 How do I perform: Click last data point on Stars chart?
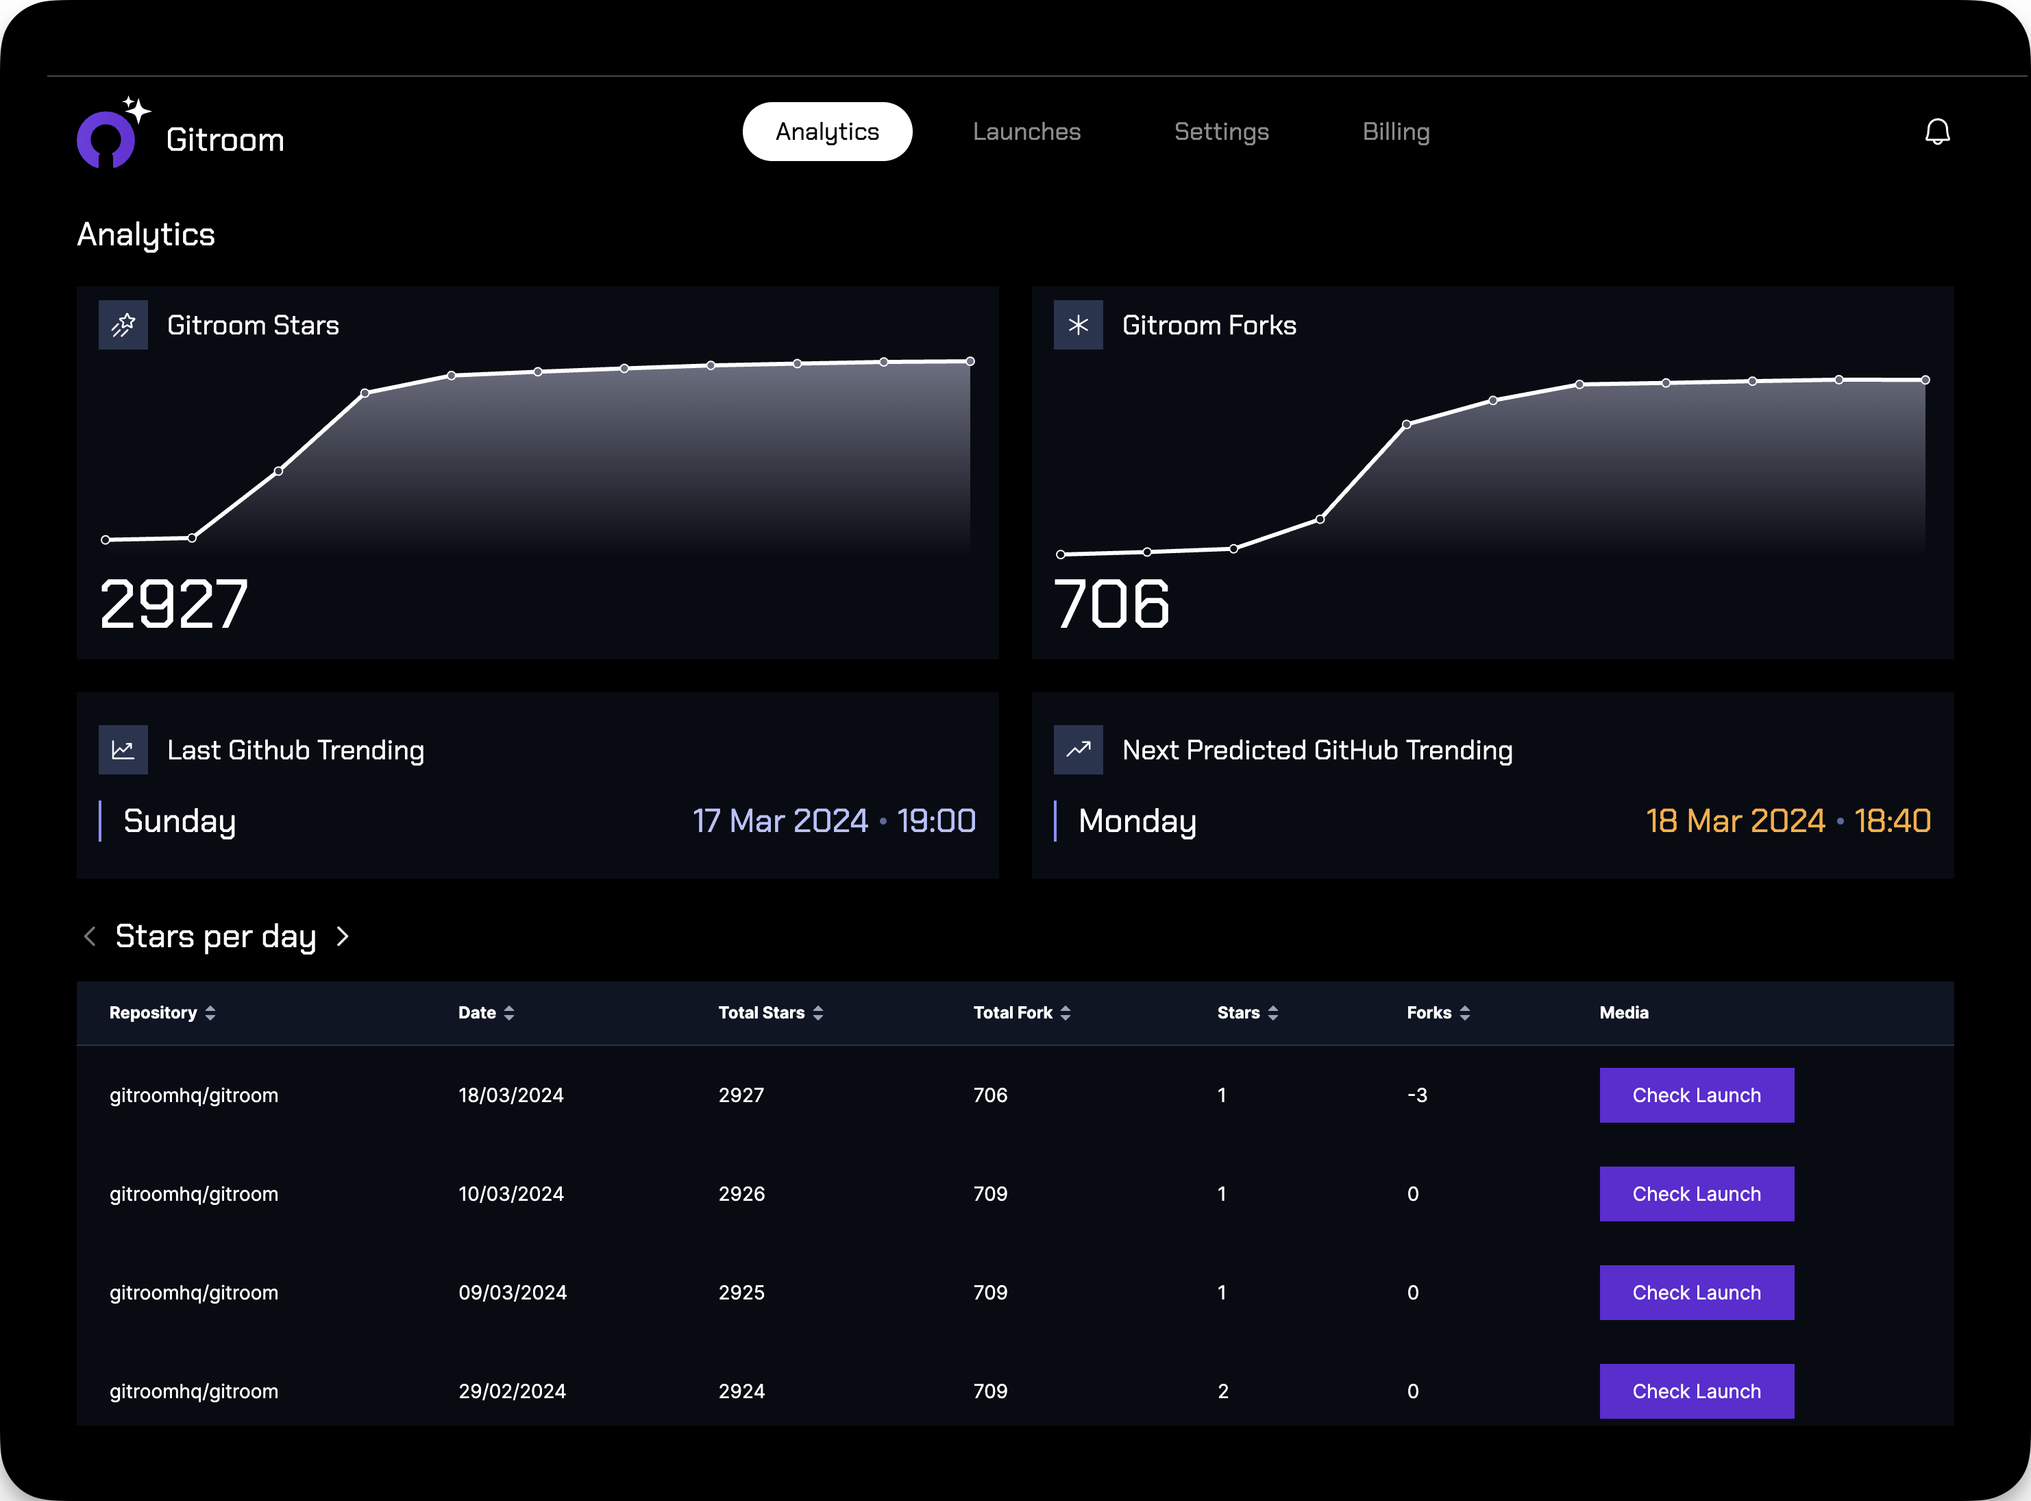pyautogui.click(x=970, y=362)
